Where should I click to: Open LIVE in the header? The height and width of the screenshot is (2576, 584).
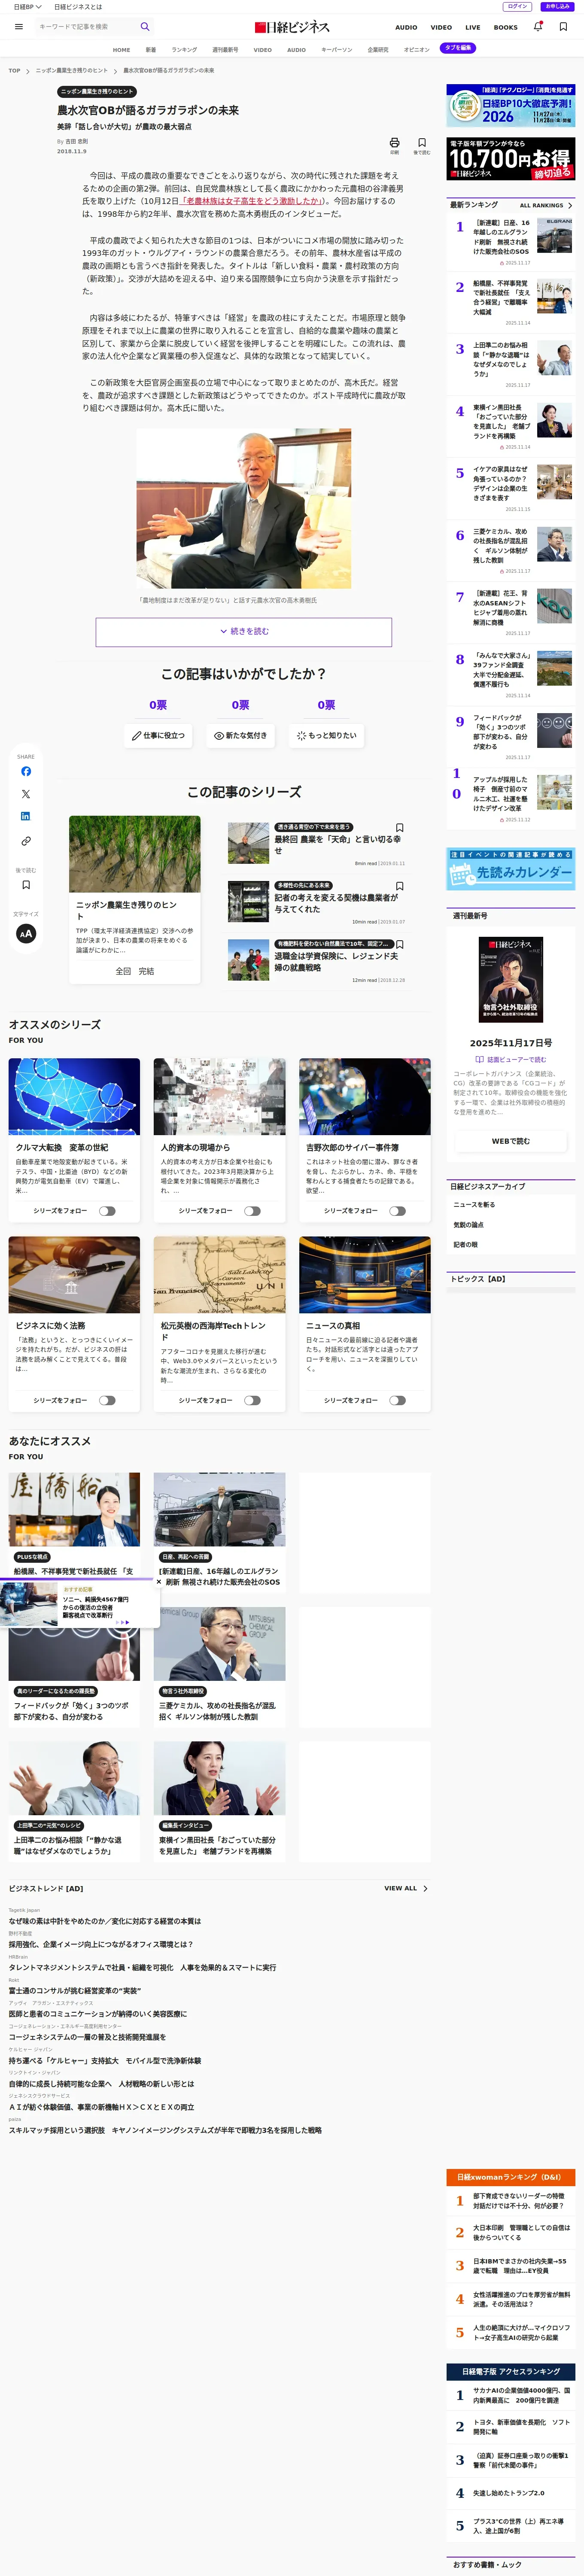point(473,27)
